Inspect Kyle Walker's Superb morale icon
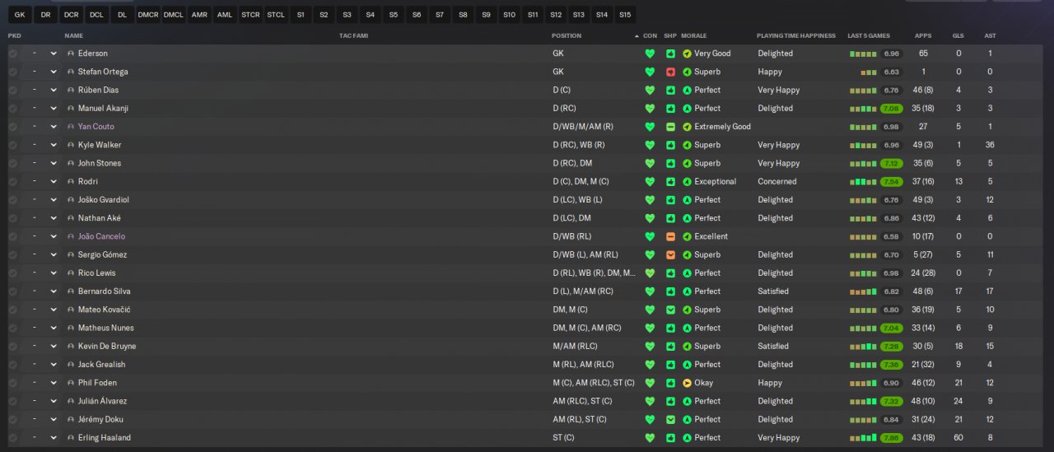 tap(687, 145)
